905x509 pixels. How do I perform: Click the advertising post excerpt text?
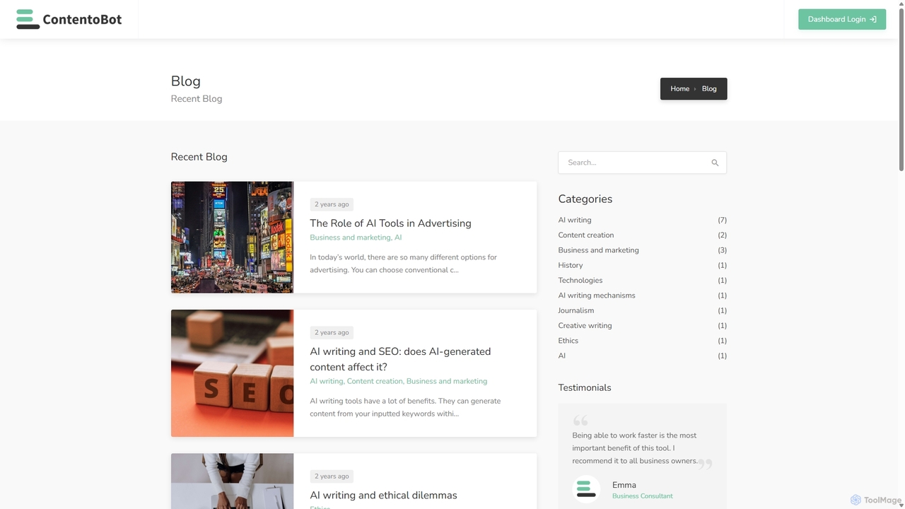[403, 264]
